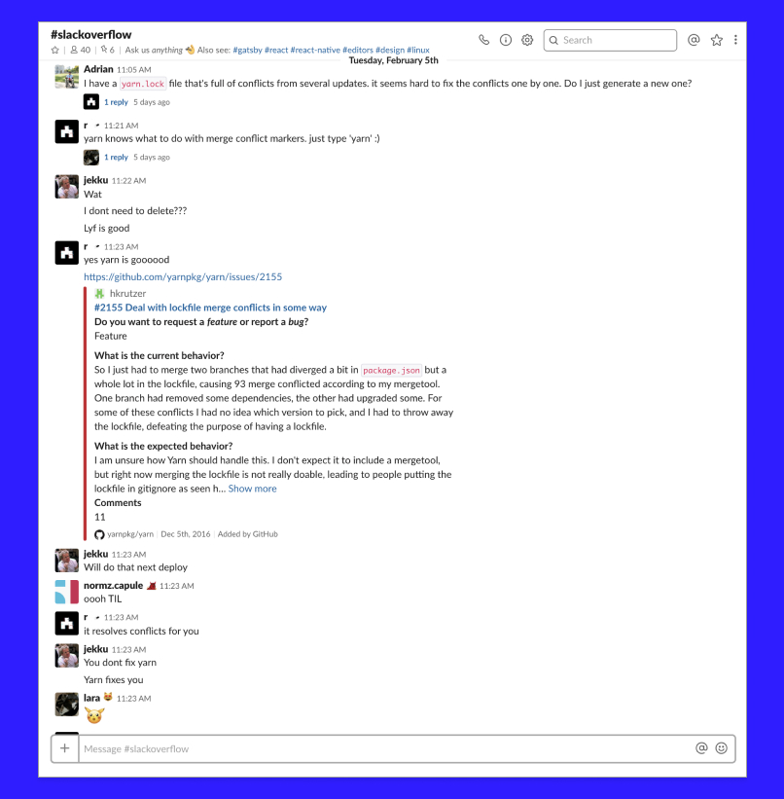Go to the #gatsby channel link
Image resolution: width=784 pixels, height=799 pixels.
pos(247,50)
